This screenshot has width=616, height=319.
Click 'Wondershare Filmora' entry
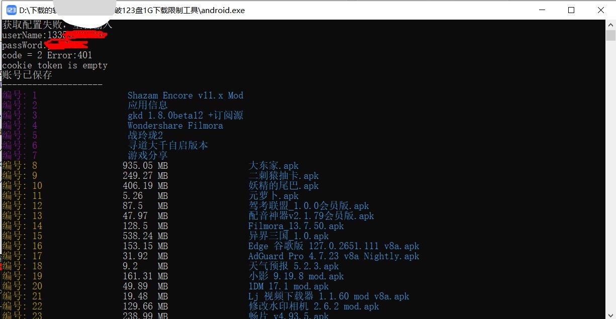[175, 126]
